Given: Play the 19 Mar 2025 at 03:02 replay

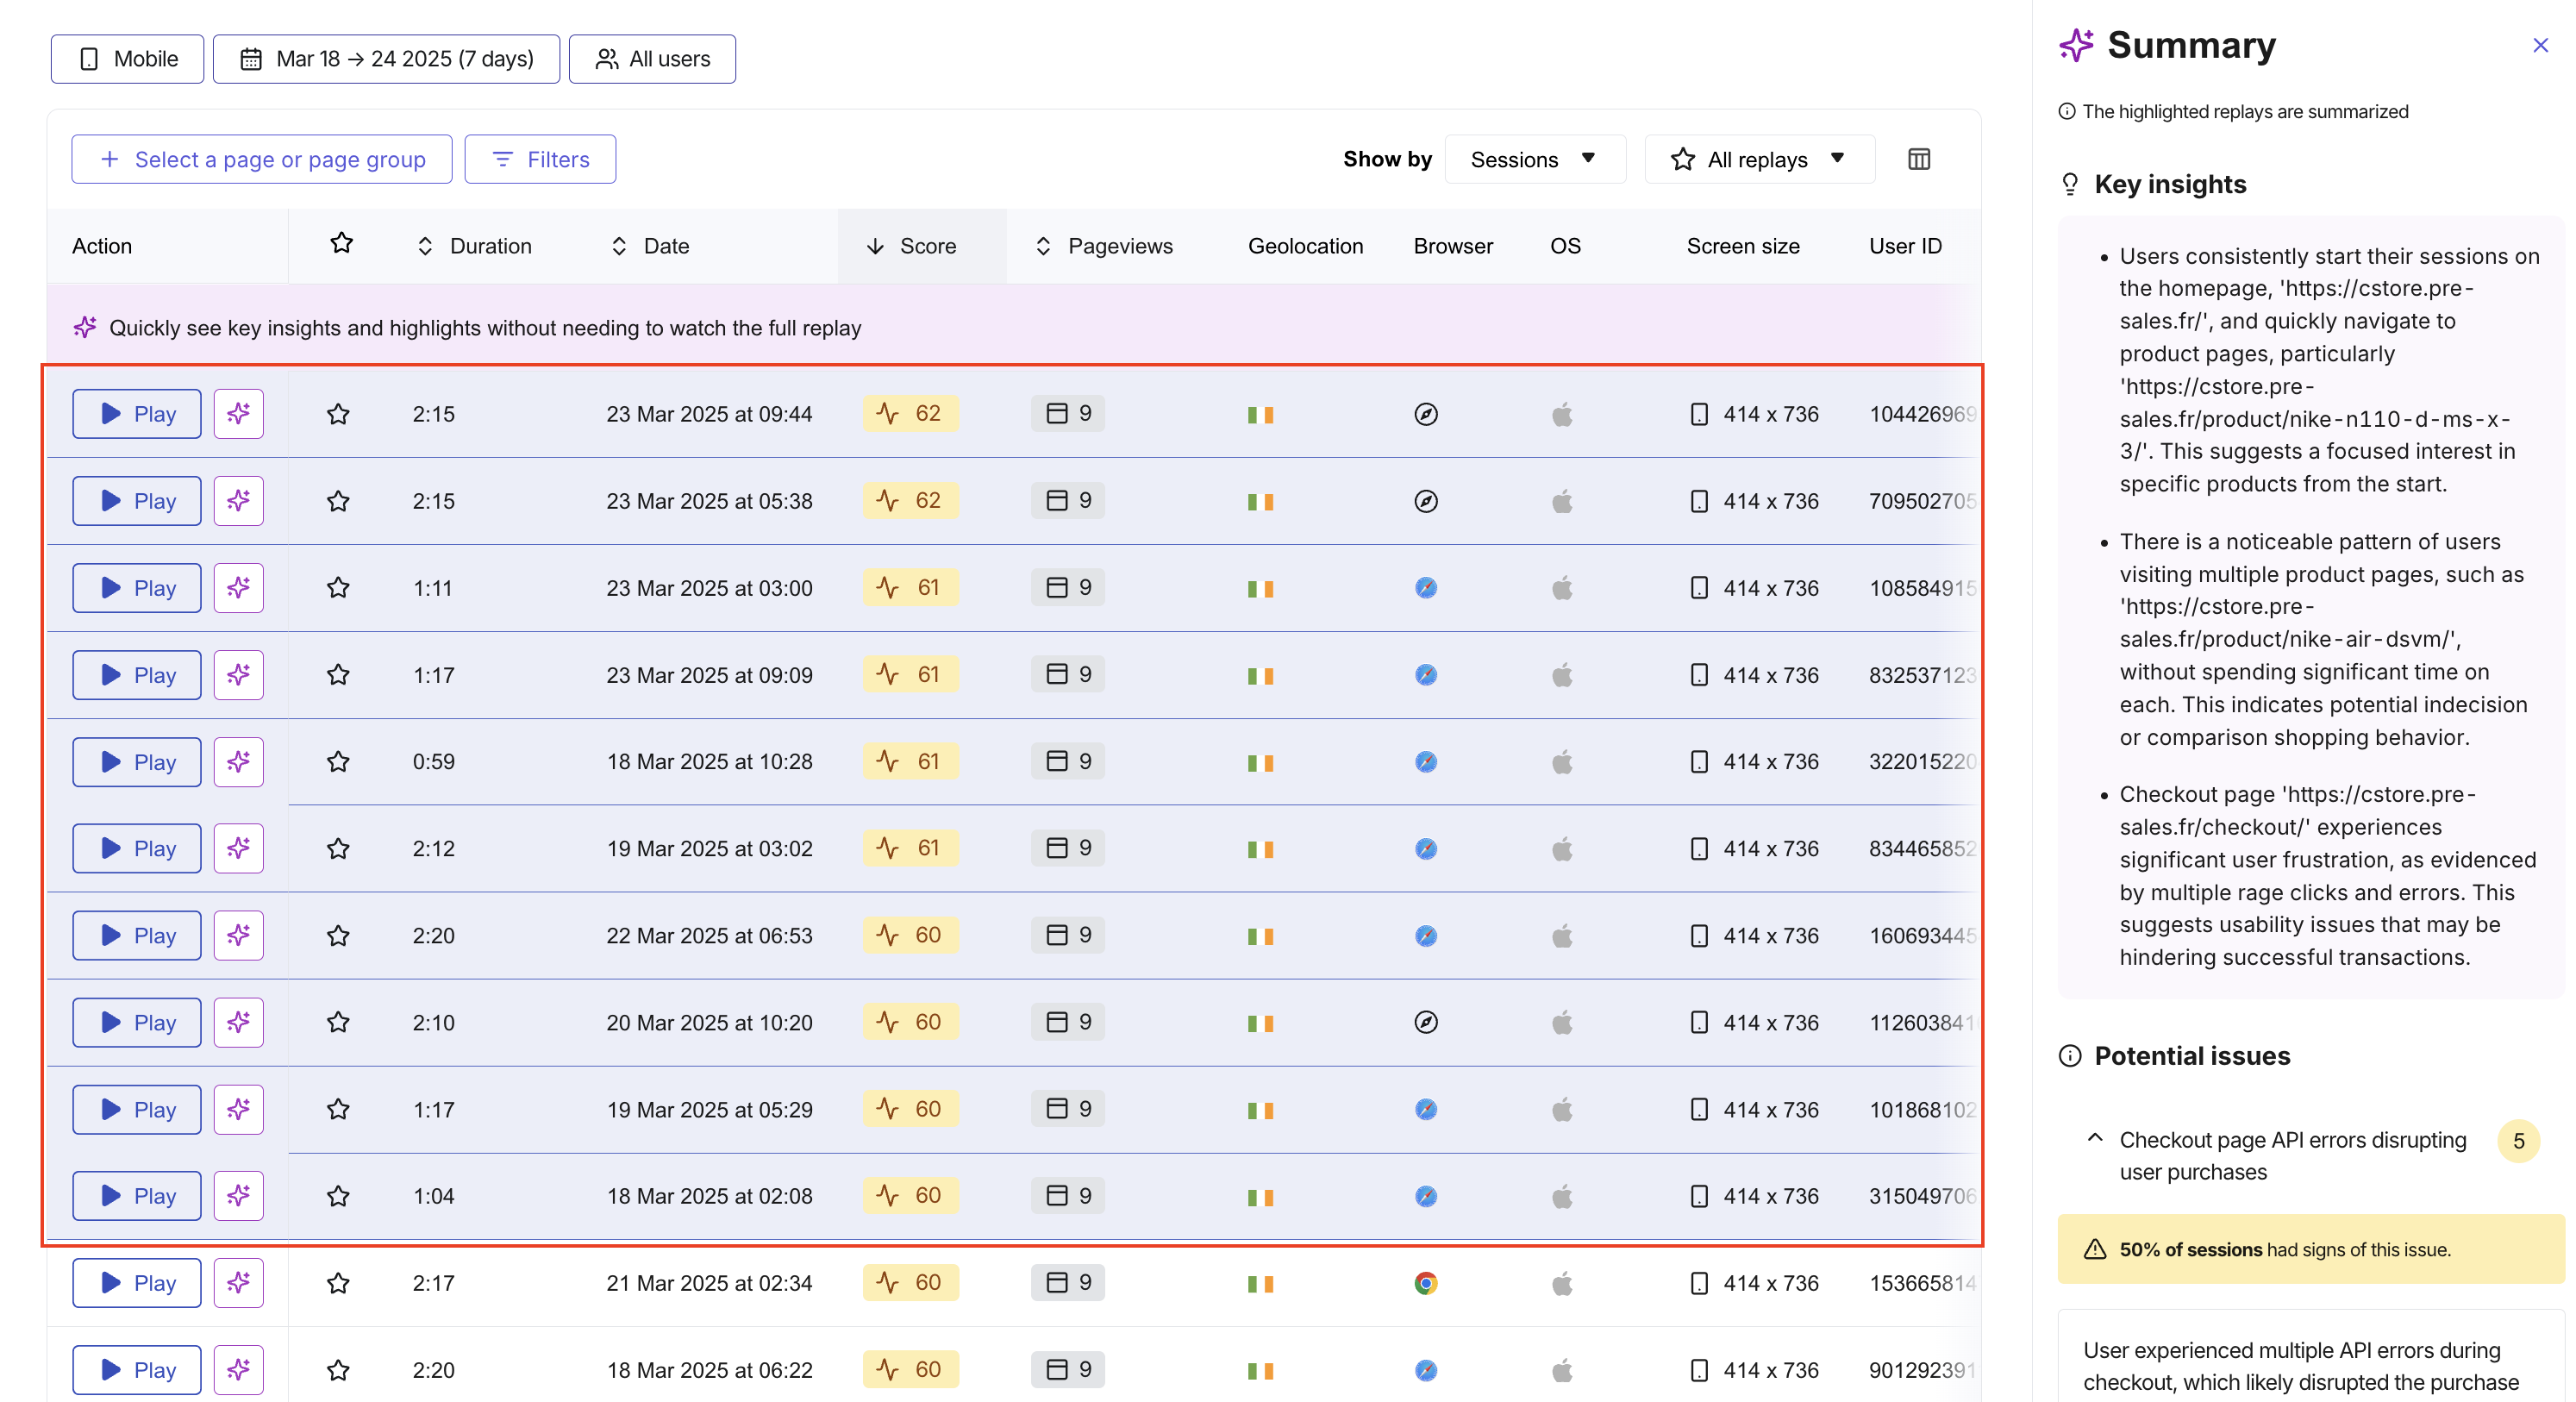Looking at the screenshot, I should (137, 848).
